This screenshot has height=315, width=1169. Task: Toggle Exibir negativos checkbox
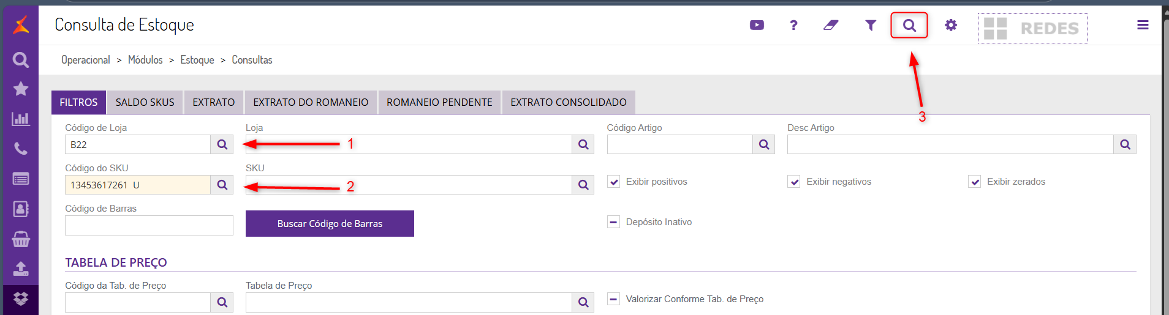pyautogui.click(x=794, y=182)
